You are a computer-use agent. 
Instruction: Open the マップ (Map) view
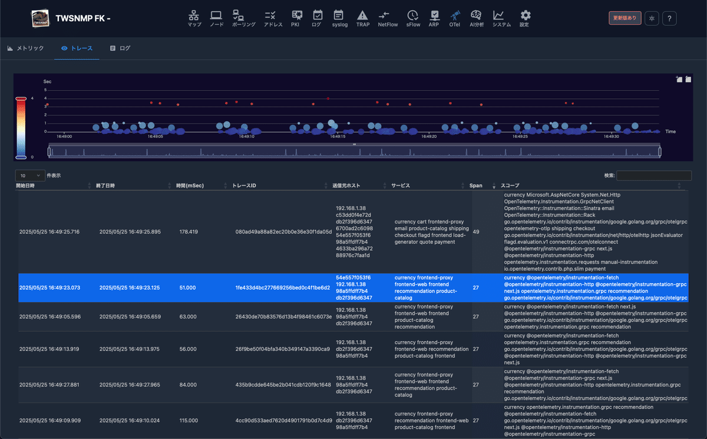pos(194,18)
